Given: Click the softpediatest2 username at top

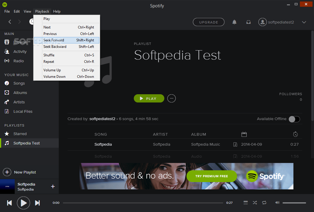Looking at the screenshot, I should (281, 22).
